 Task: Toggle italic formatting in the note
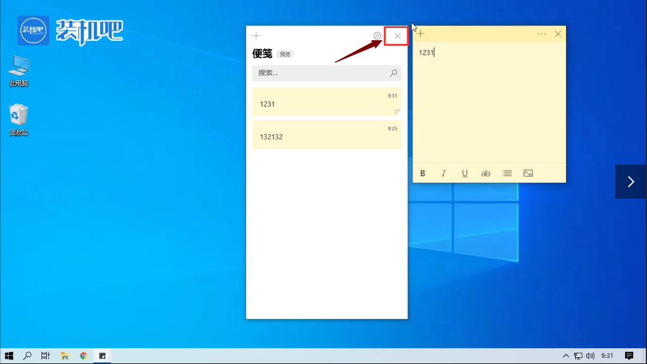(444, 173)
